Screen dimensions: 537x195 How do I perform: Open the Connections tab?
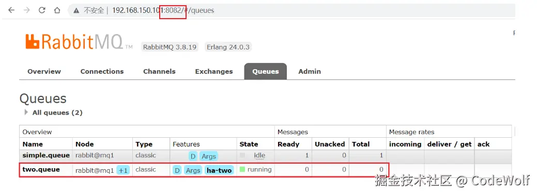(x=102, y=72)
